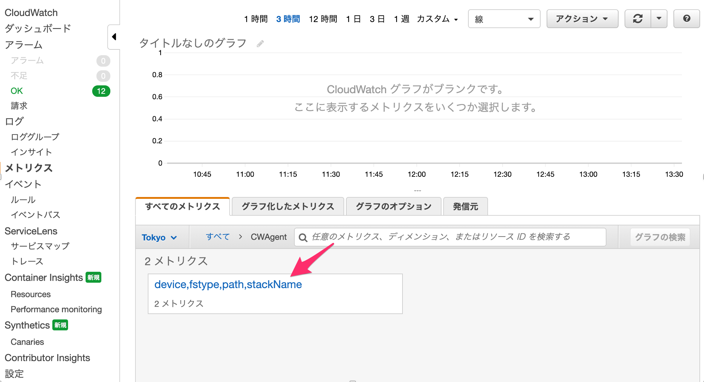Show OK alarms in sidebar

(x=17, y=91)
